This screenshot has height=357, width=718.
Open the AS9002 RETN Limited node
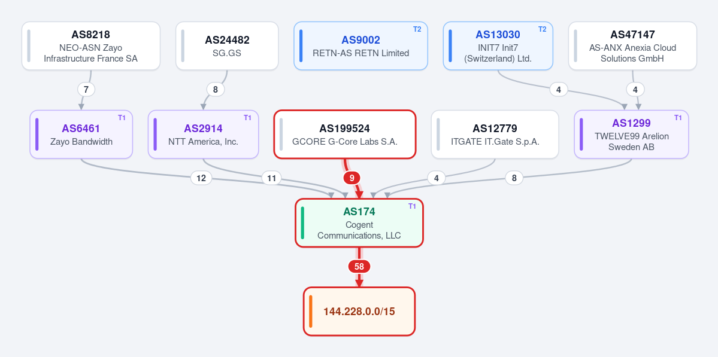click(361, 45)
